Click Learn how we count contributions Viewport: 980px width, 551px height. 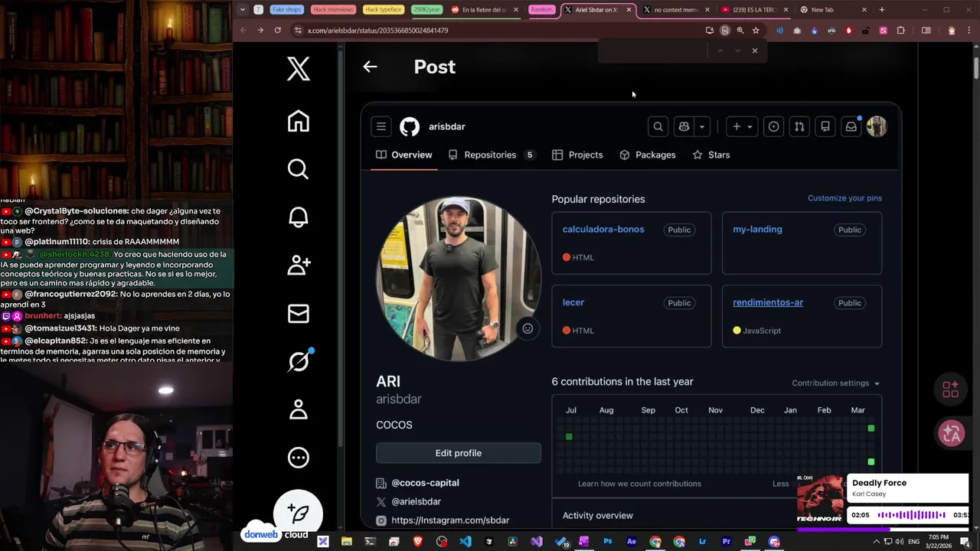pos(639,484)
